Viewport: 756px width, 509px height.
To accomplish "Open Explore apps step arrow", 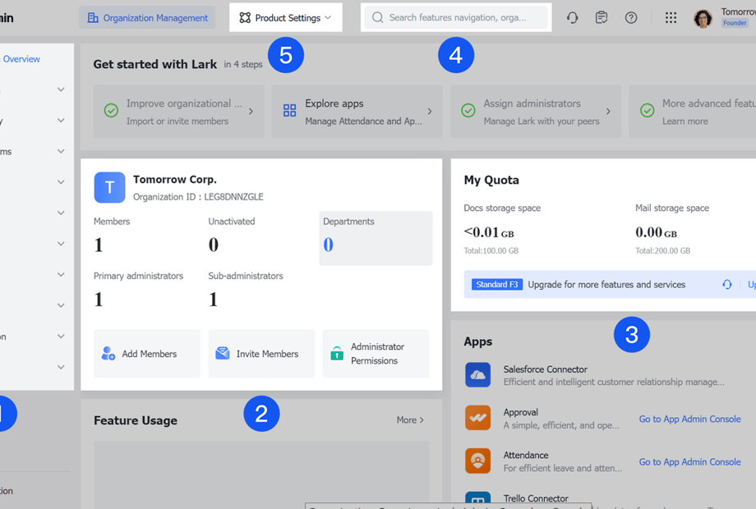I will click(430, 111).
